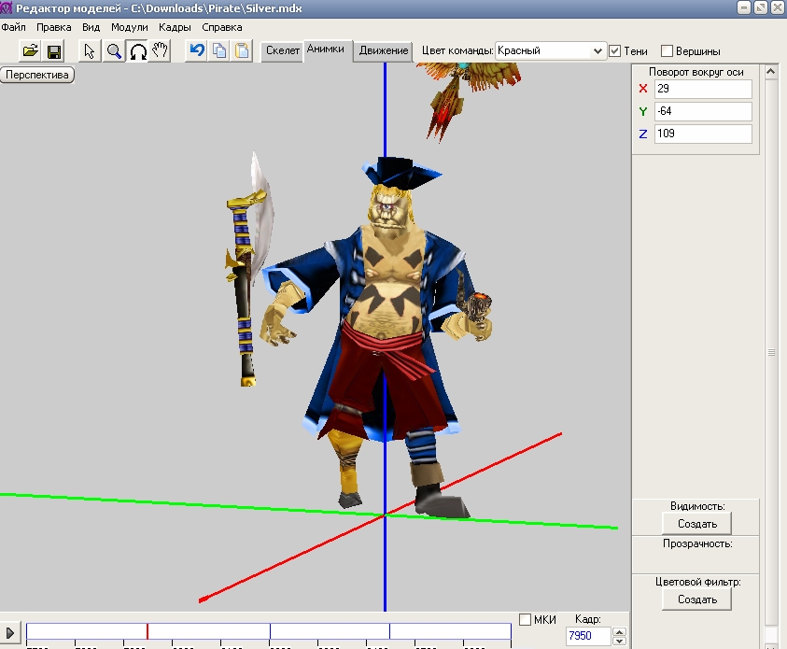Image resolution: width=787 pixels, height=649 pixels.
Task: Click Создать under Видимость
Action: pos(697,524)
